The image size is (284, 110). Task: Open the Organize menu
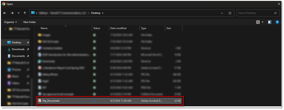[x=11, y=22]
